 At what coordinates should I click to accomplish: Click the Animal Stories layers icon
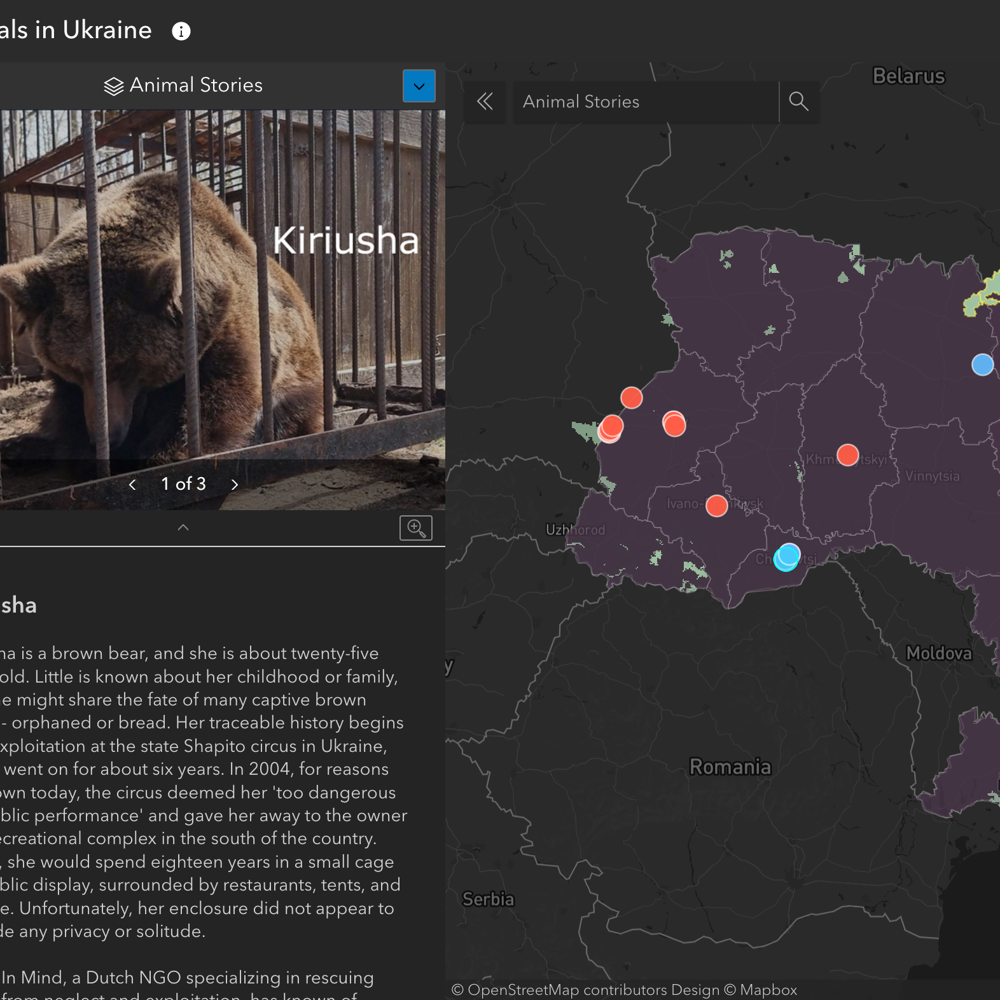(113, 86)
